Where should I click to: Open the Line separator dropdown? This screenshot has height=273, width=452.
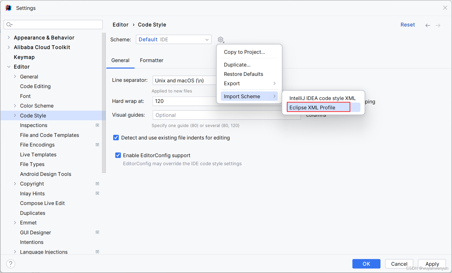point(185,81)
